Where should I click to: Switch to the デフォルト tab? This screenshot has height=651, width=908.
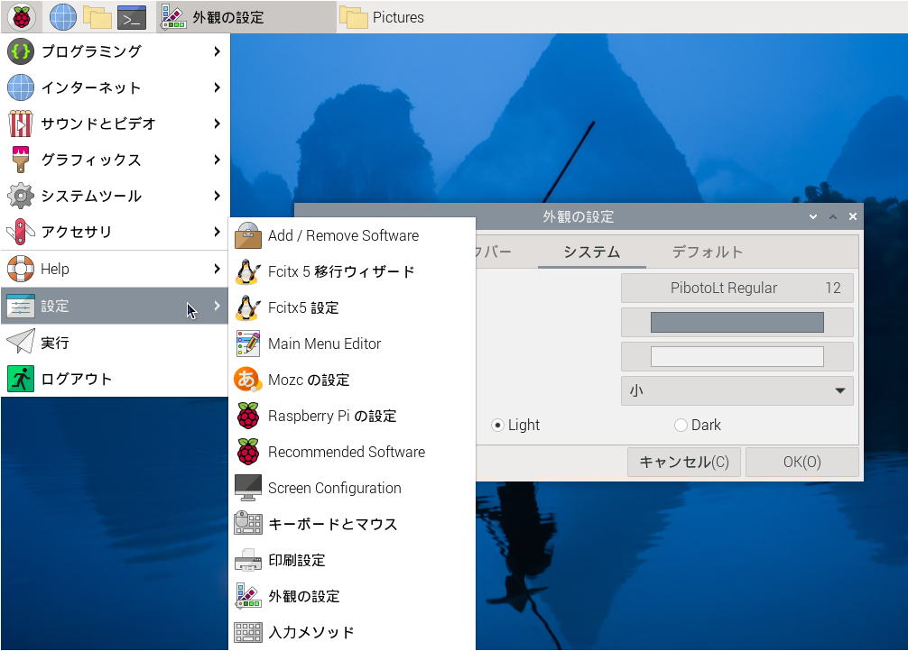point(707,252)
